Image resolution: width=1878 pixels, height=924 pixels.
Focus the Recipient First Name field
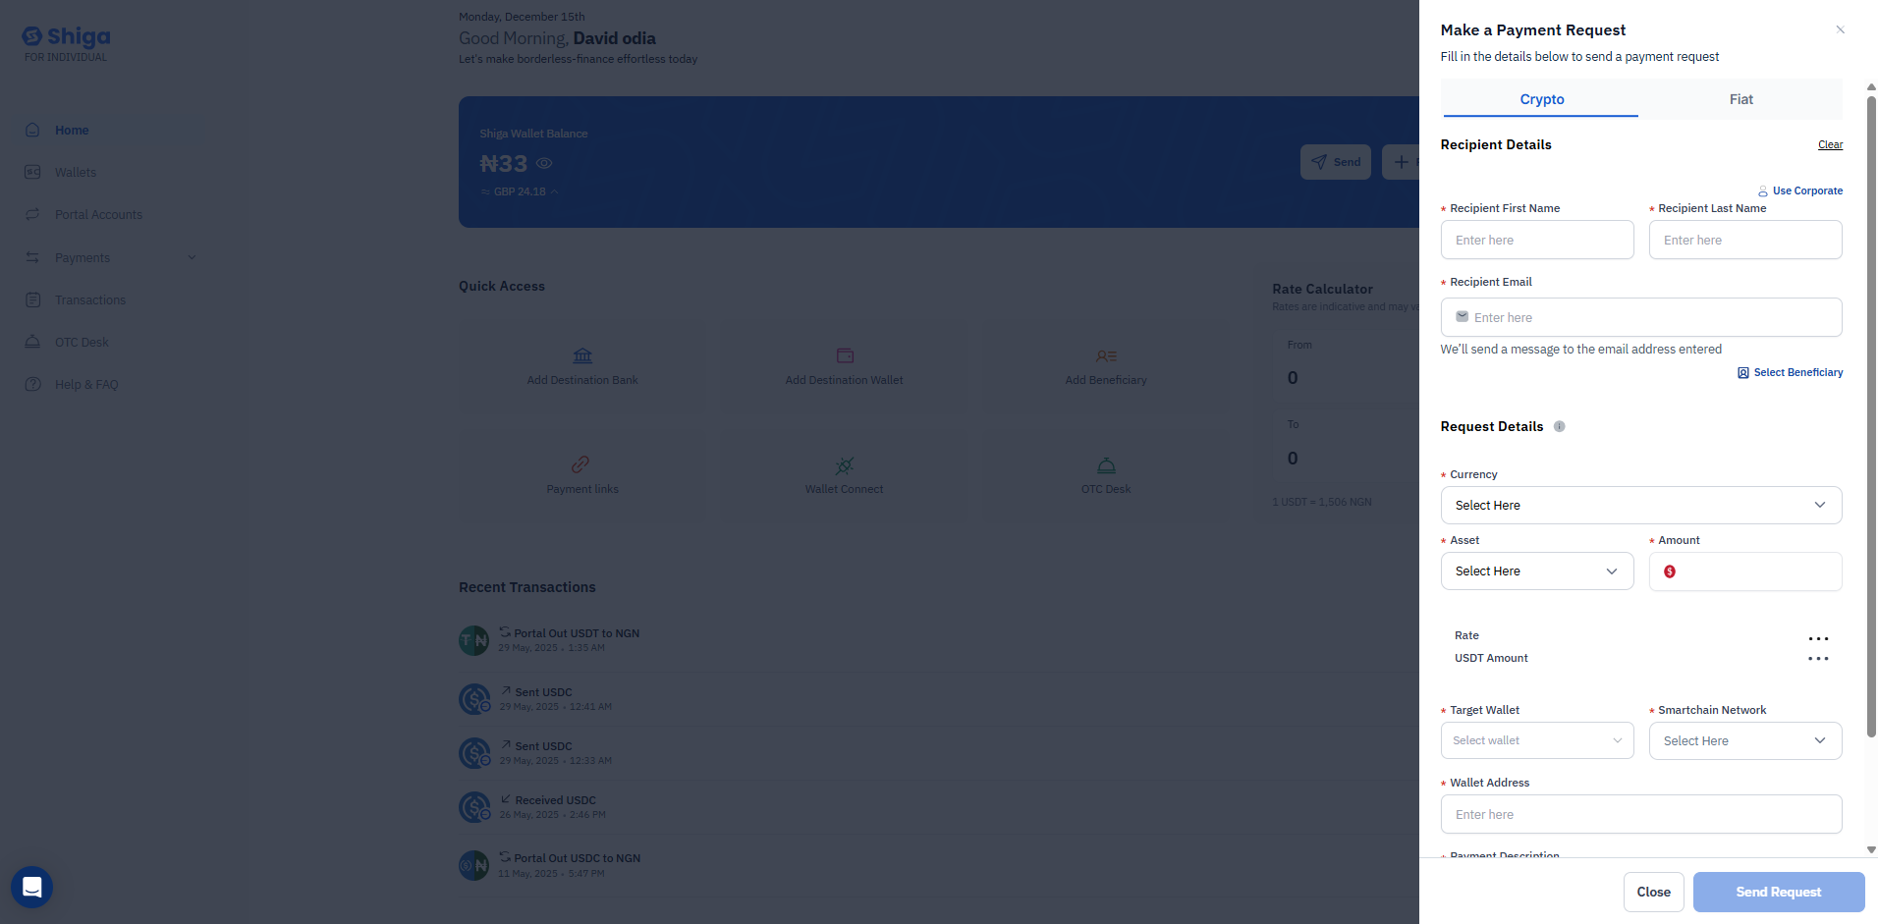tap(1537, 240)
